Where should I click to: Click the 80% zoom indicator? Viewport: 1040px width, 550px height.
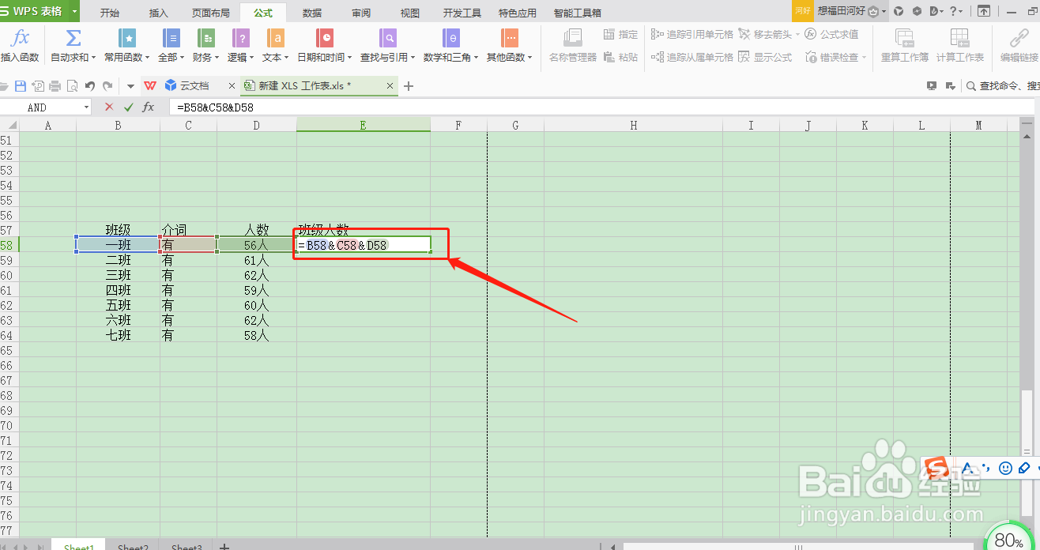(x=1008, y=541)
